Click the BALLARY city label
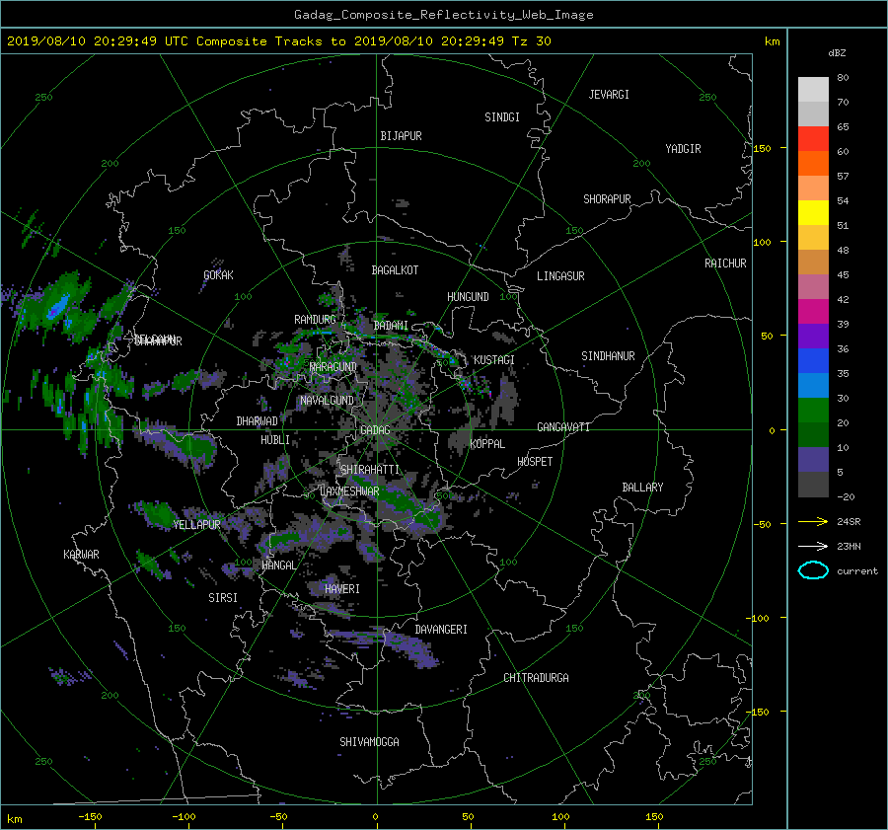This screenshot has height=830, width=888. (642, 488)
